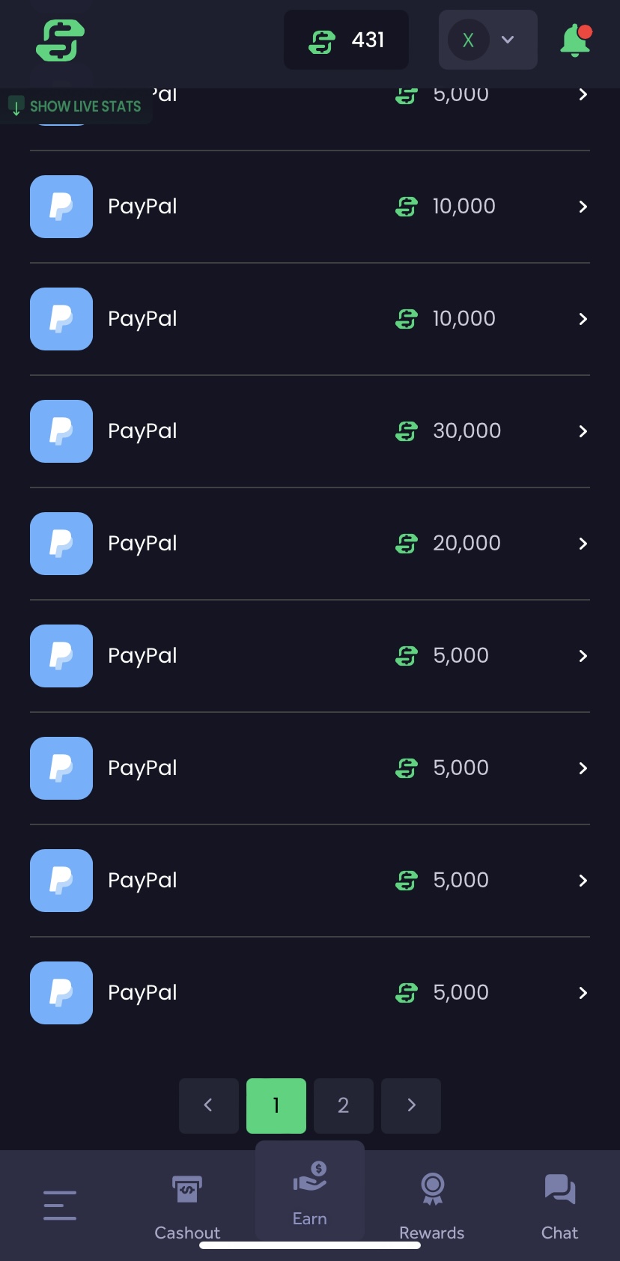Open the Chat section
This screenshot has height=1261, width=620.
tap(559, 1205)
